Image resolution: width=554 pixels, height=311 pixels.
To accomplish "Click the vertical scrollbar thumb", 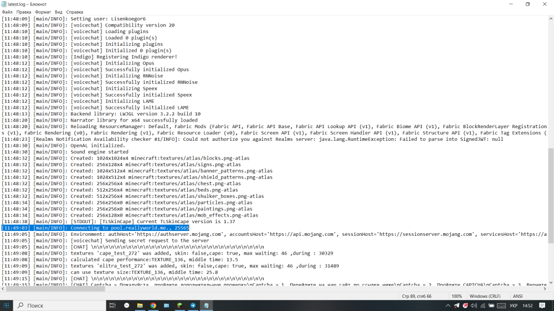I will point(551,196).
